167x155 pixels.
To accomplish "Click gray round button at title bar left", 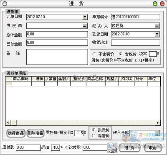I will pyautogui.click(x=5, y=4).
